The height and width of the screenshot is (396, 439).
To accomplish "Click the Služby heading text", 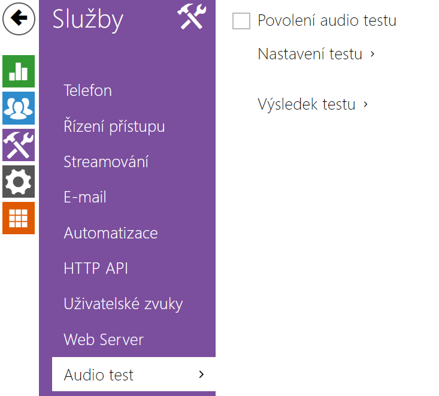I will click(87, 19).
